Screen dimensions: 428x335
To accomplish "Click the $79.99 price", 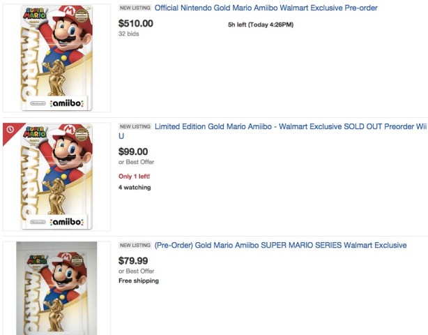I will 133,260.
